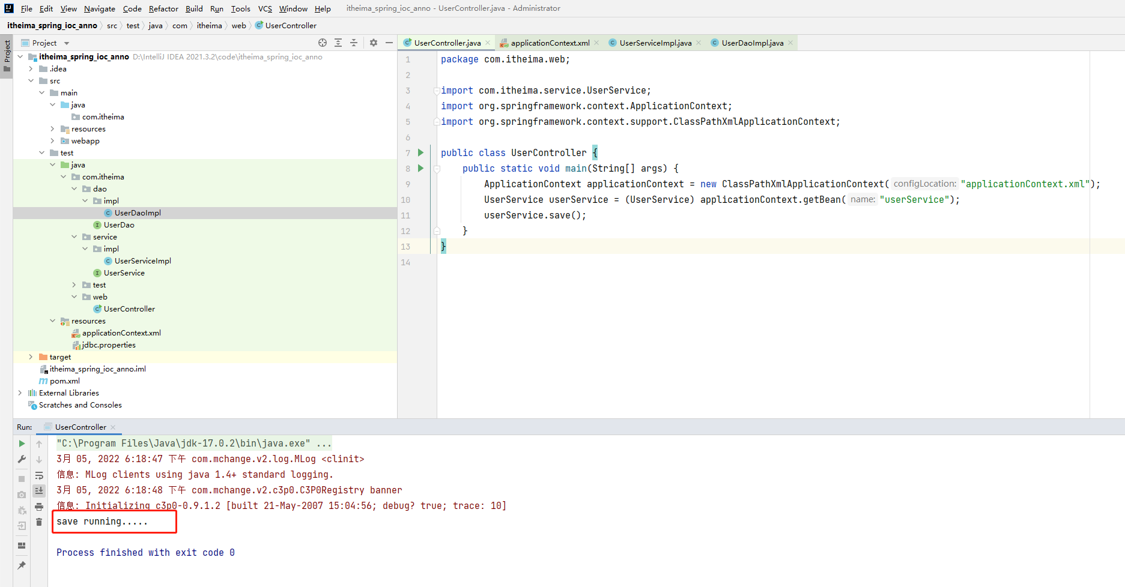Select opened file locate target icon
Screen dimensions: 1125x587
pos(323,43)
